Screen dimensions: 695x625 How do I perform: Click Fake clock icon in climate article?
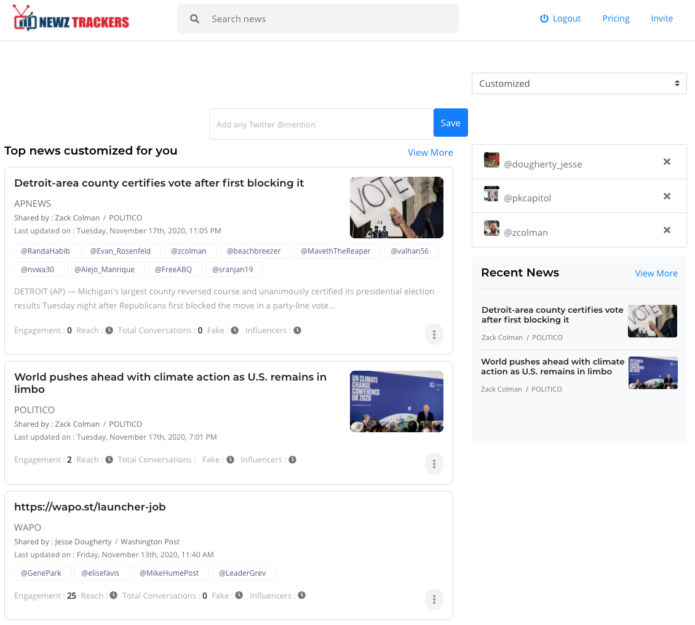[x=230, y=460]
